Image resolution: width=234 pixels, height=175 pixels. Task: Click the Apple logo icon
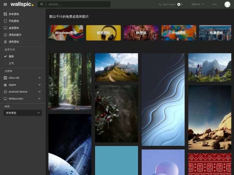pos(5,85)
